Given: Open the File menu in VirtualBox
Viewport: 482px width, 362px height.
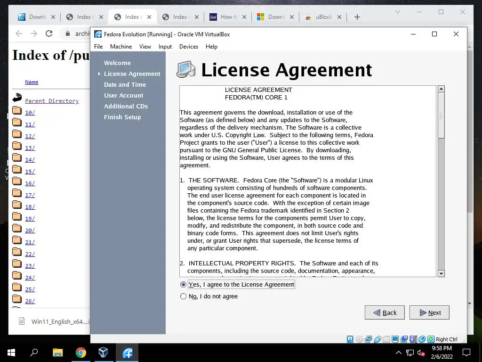Looking at the screenshot, I should 98,47.
